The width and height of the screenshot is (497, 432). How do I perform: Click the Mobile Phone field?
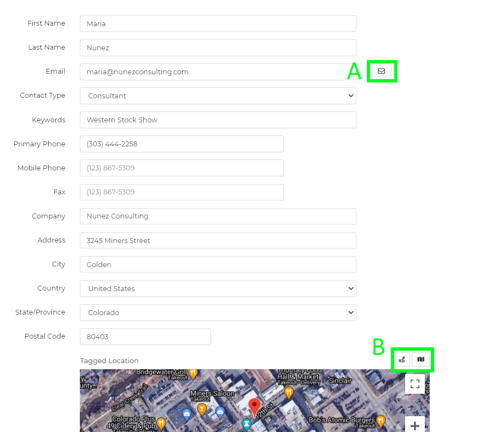click(x=182, y=168)
